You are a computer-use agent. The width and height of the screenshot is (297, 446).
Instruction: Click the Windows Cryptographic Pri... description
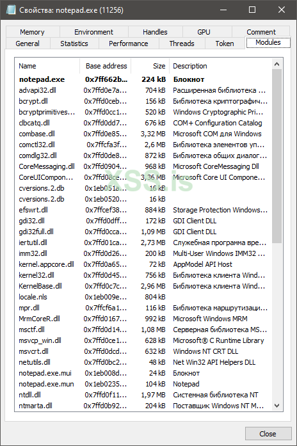pyautogui.click(x=218, y=112)
